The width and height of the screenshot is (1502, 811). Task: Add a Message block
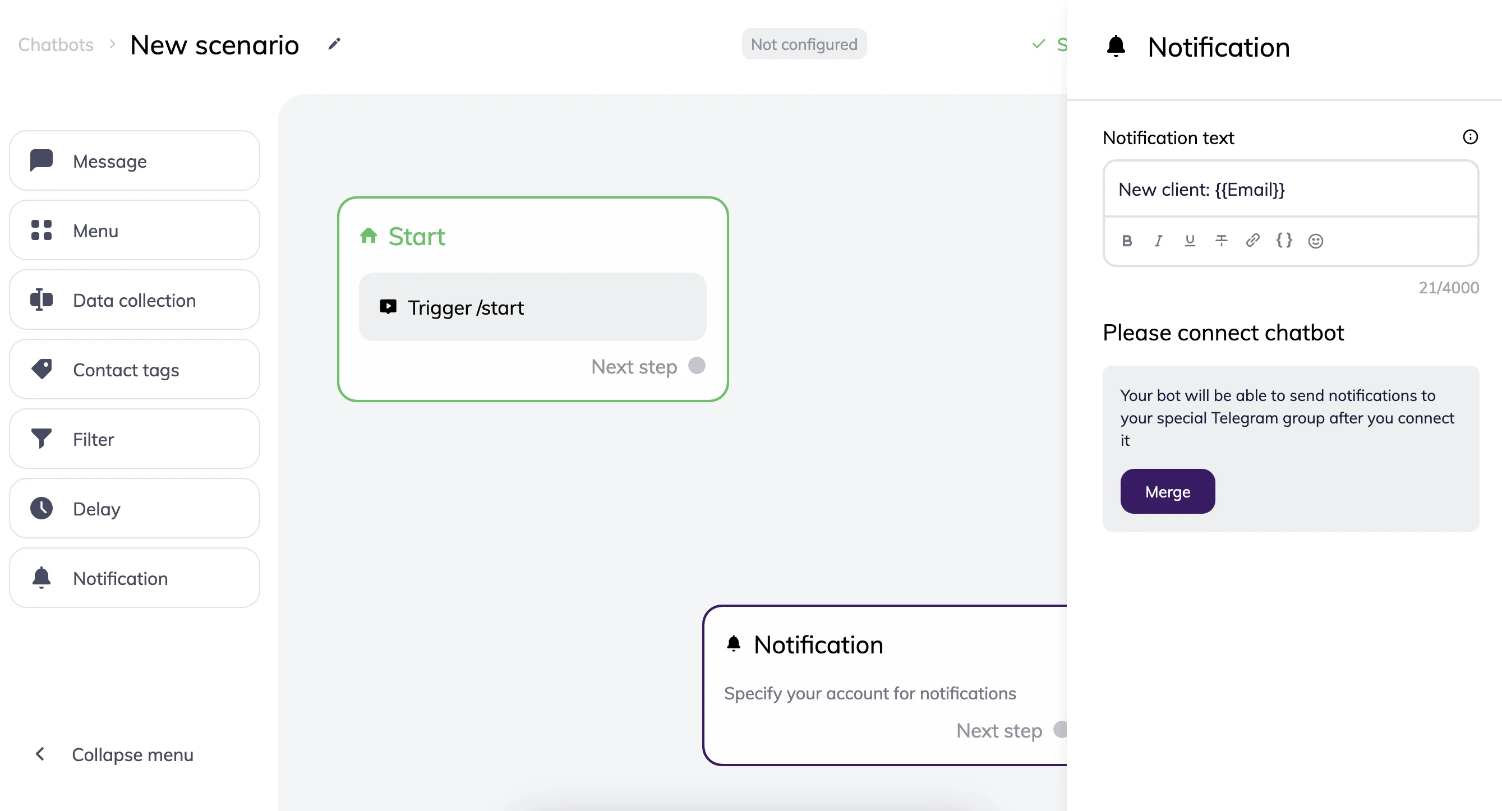[135, 160]
